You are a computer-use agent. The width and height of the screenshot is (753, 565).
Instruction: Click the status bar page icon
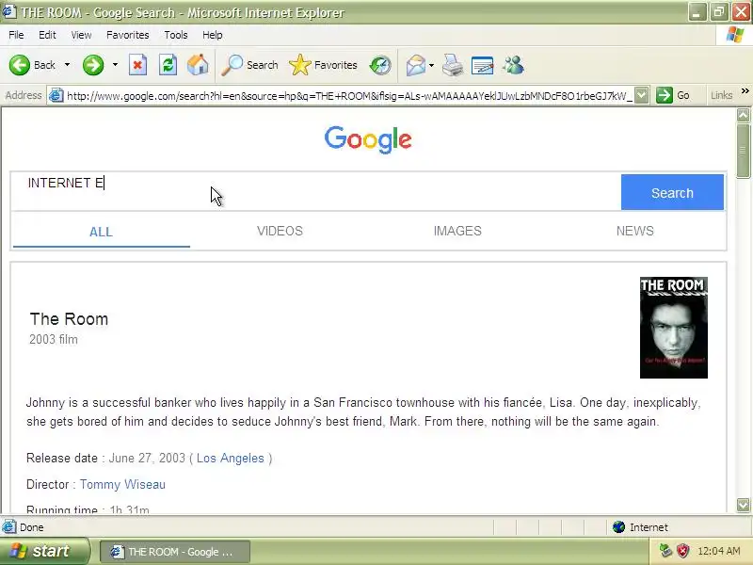coord(8,527)
